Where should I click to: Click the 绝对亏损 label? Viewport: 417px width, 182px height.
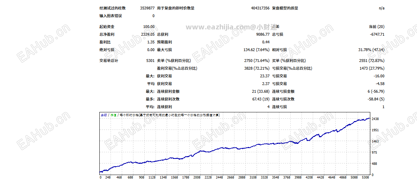(107, 50)
